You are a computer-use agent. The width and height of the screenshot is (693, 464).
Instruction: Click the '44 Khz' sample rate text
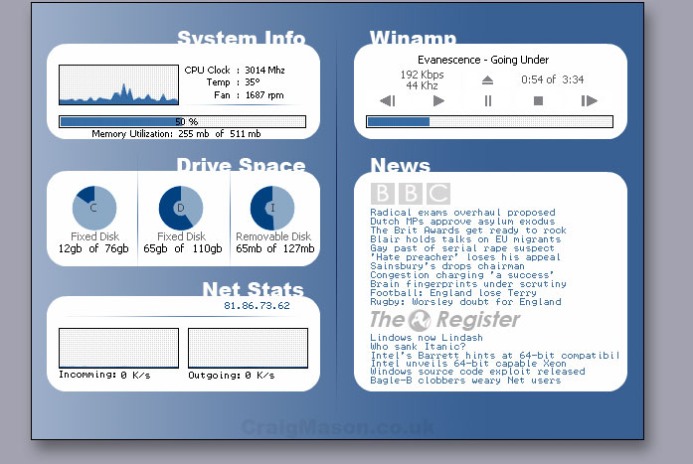(423, 85)
